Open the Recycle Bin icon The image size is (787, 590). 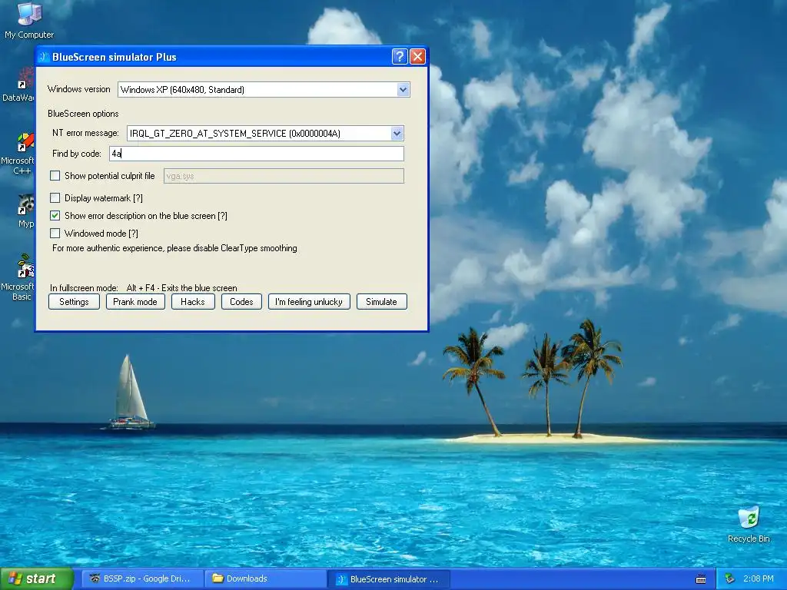tap(749, 525)
